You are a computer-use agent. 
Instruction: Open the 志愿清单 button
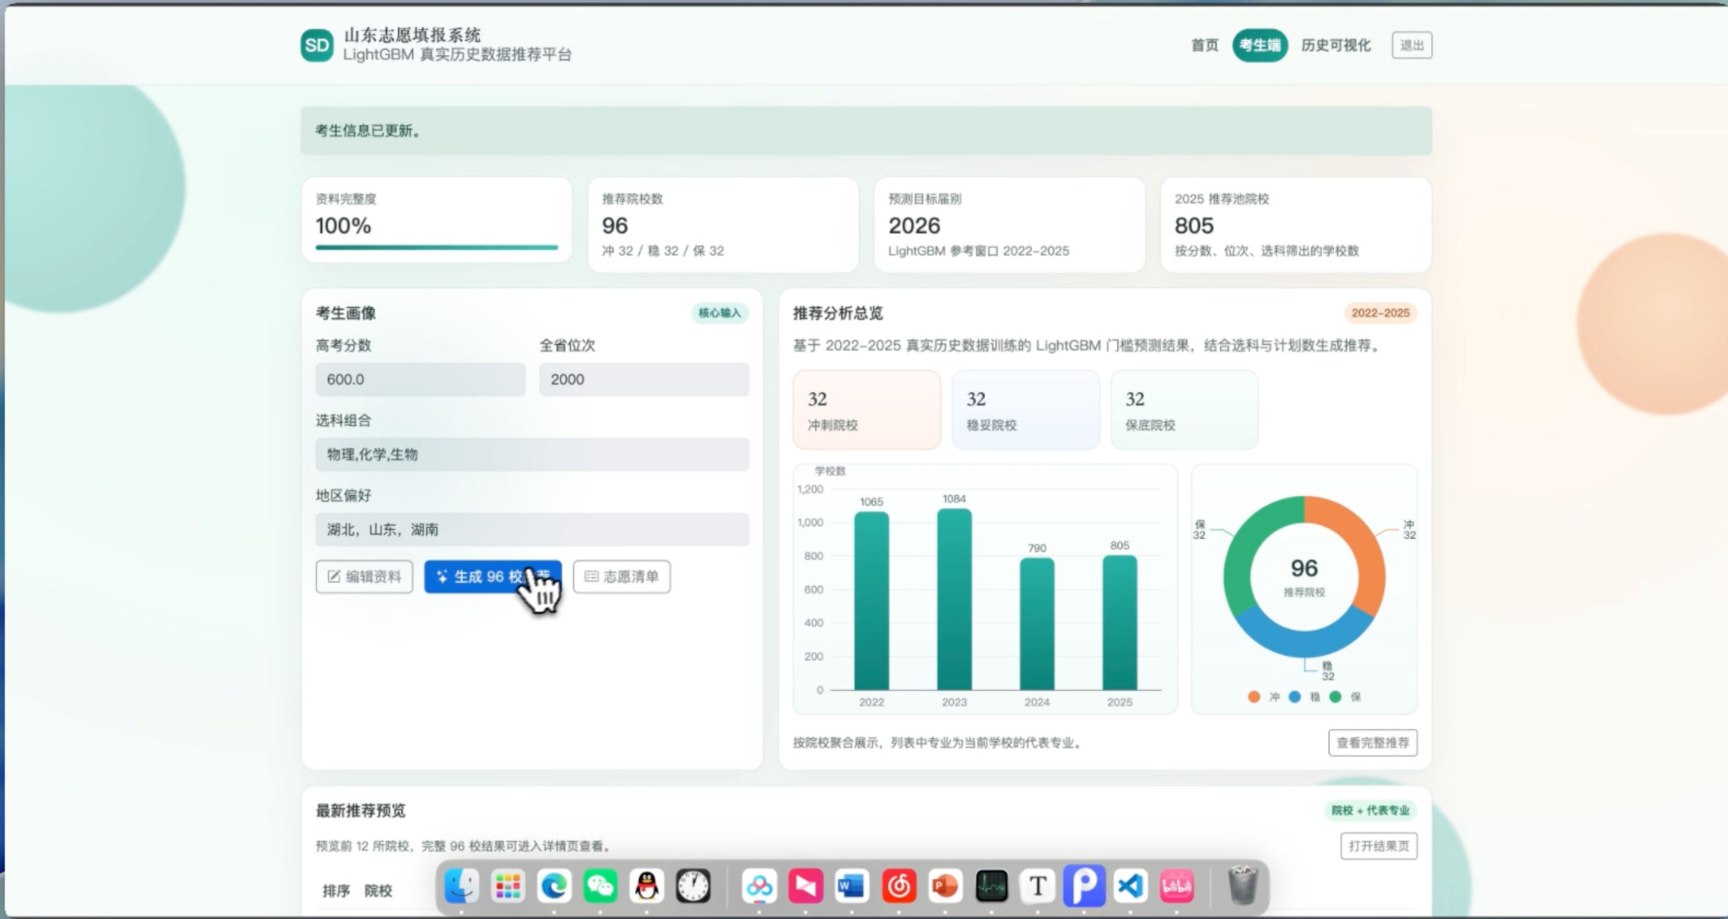tap(621, 577)
